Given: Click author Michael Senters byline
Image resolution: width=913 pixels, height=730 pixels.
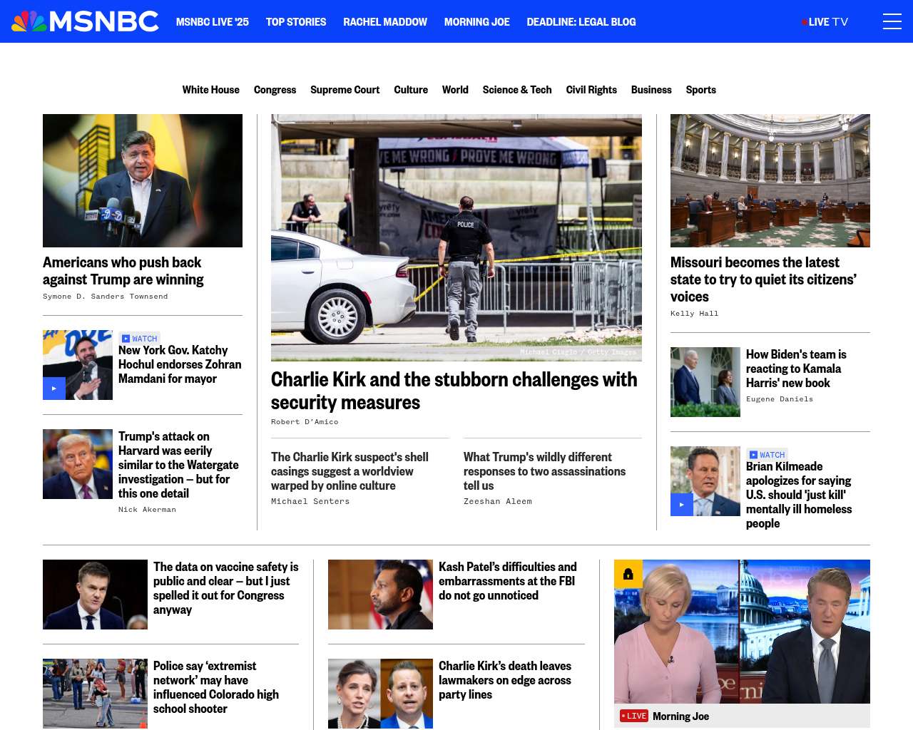Looking at the screenshot, I should (x=310, y=502).
